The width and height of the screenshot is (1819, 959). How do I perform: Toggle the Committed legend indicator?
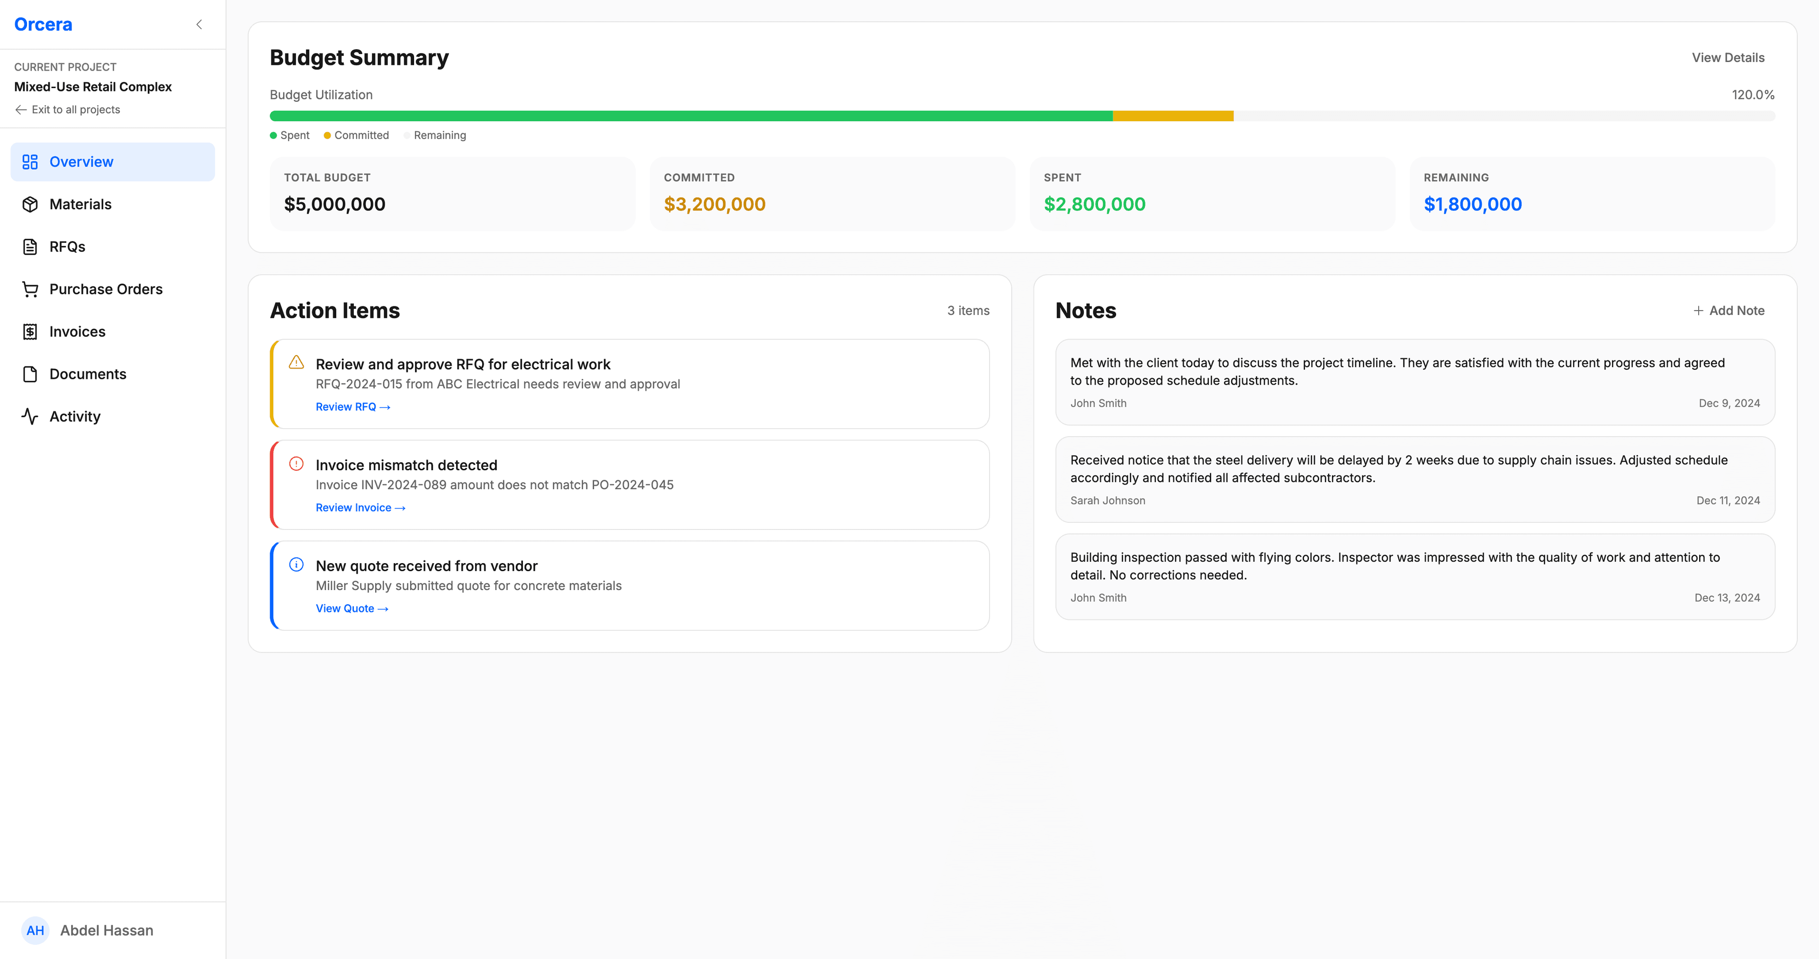click(327, 135)
